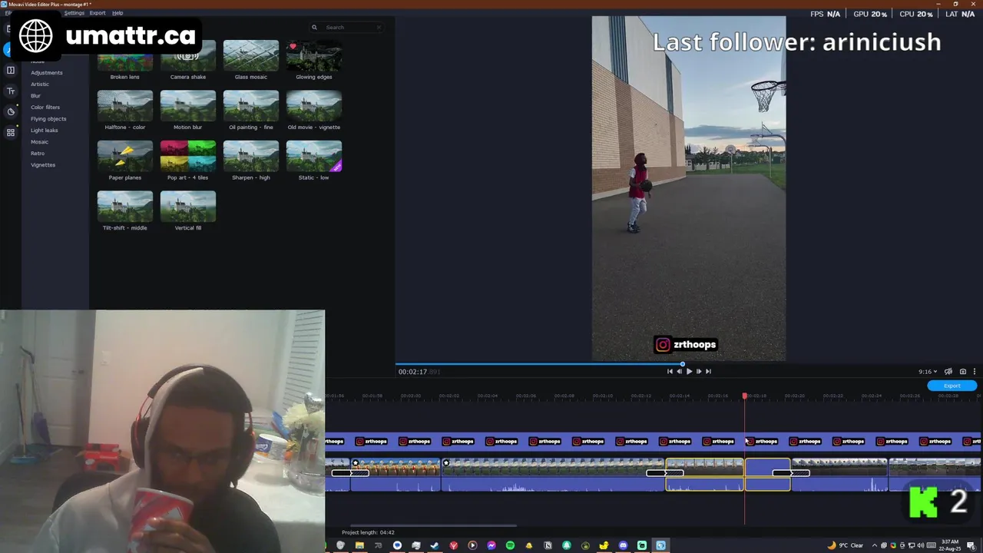This screenshot has width=983, height=553.
Task: Clear the filter search field
Action: 379,27
